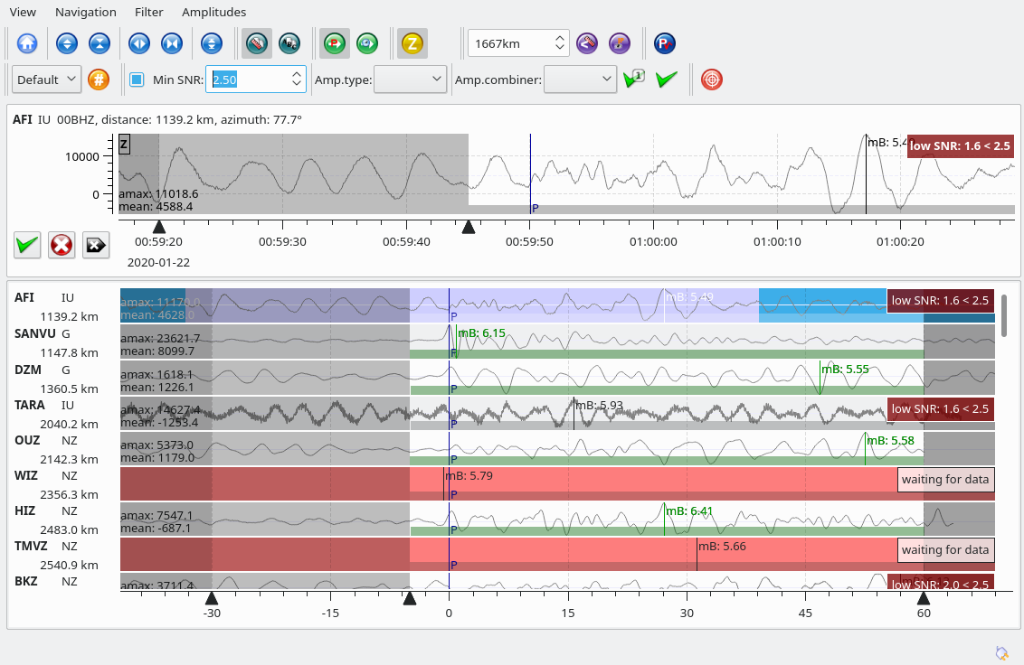
Task: Click the blue home icon in toolbar
Action: point(27,42)
